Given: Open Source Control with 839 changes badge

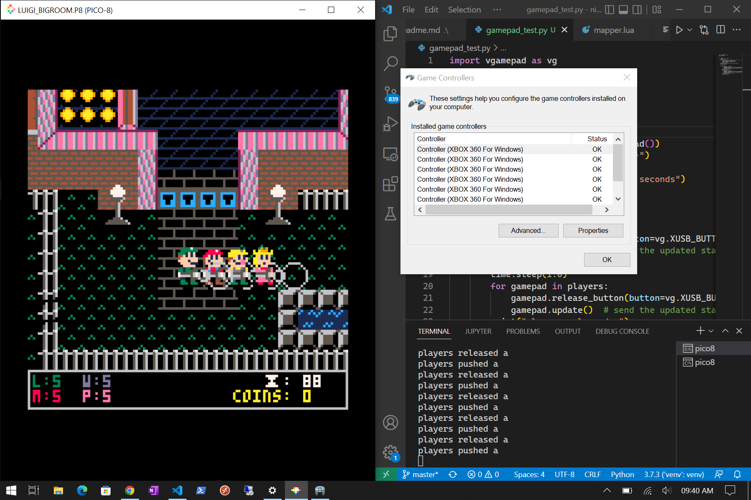Looking at the screenshot, I should pyautogui.click(x=391, y=94).
